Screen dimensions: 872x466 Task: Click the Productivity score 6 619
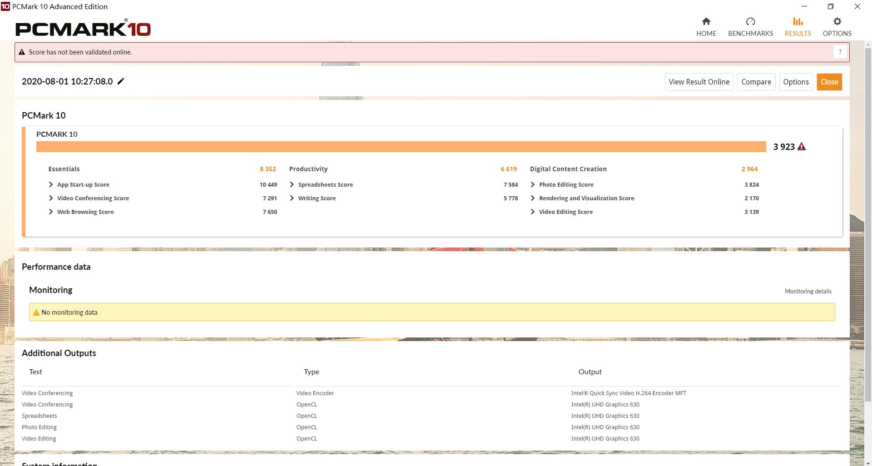tap(509, 169)
